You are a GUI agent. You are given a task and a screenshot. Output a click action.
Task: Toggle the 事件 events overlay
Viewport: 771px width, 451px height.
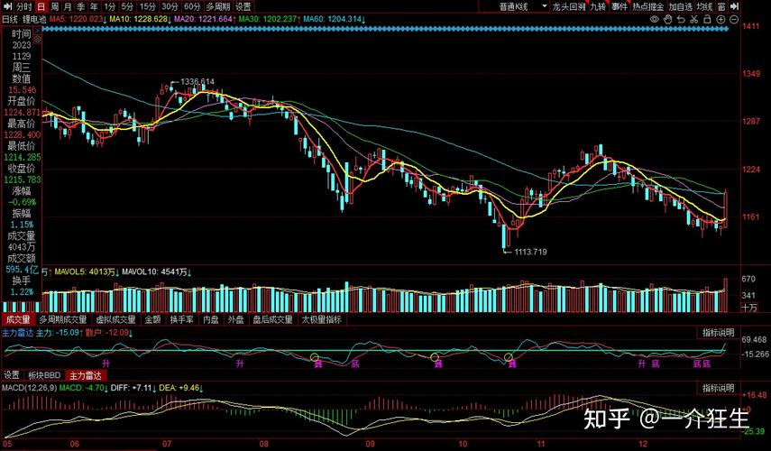(620, 6)
